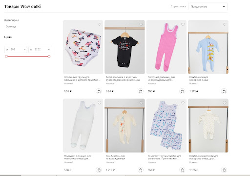Select the Одежда category
The width and height of the screenshot is (250, 176).
11,26
